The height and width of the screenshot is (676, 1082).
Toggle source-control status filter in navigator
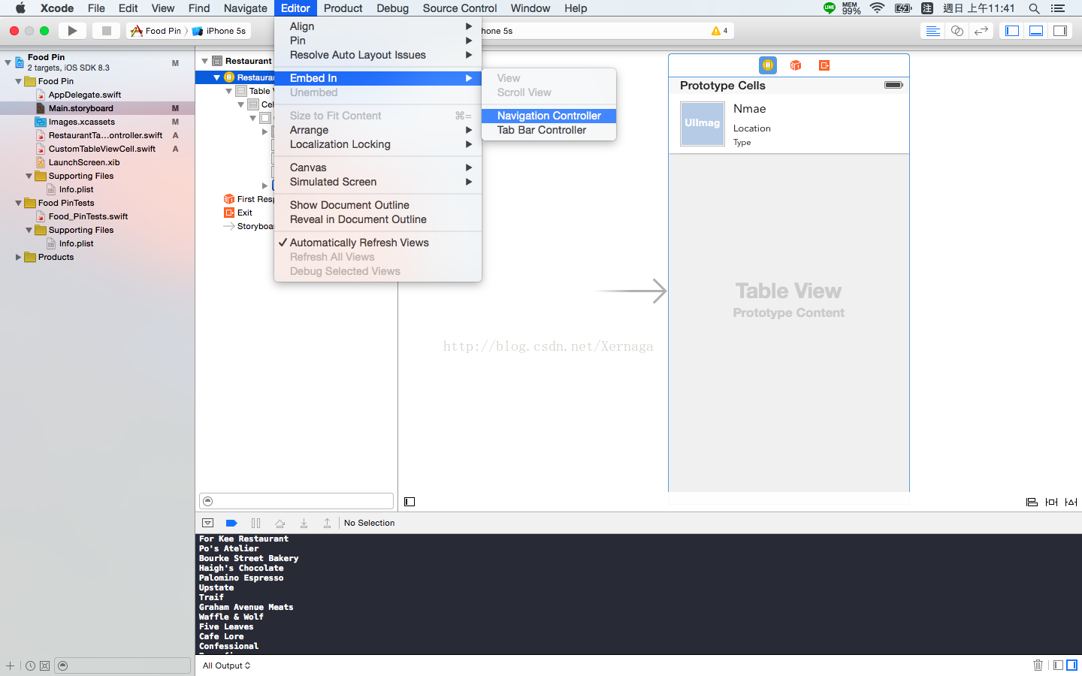coord(44,665)
